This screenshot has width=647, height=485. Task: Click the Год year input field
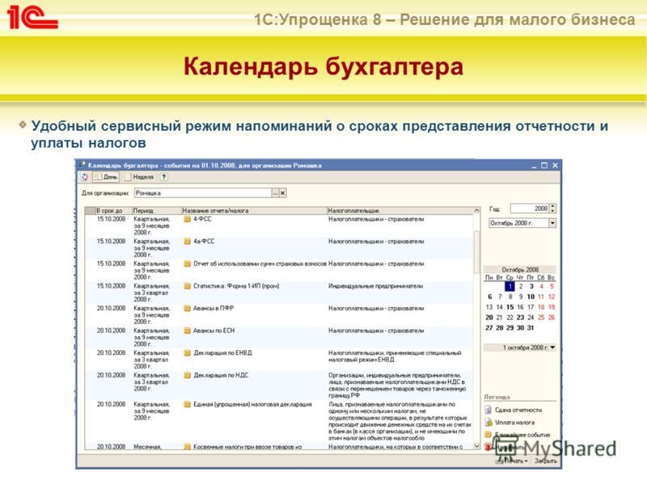530,209
